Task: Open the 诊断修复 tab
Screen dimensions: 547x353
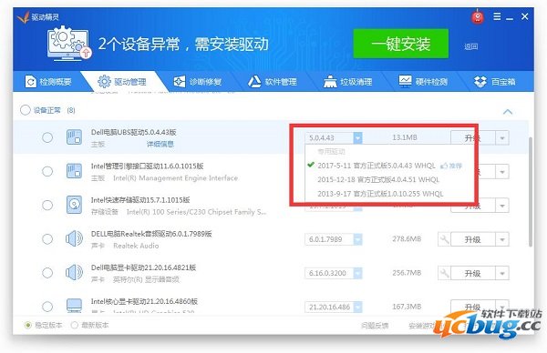Action: [x=198, y=82]
